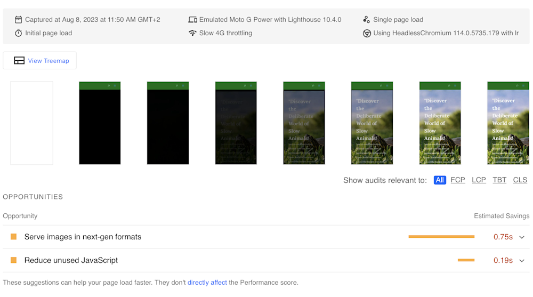Click the Single page load text
The height and width of the screenshot is (297, 533).
coord(398,20)
